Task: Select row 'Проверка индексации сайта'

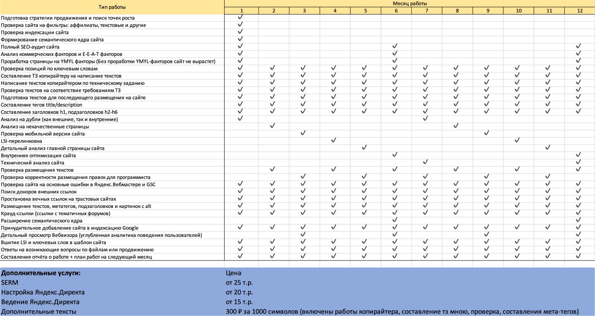Action: [x=297, y=32]
